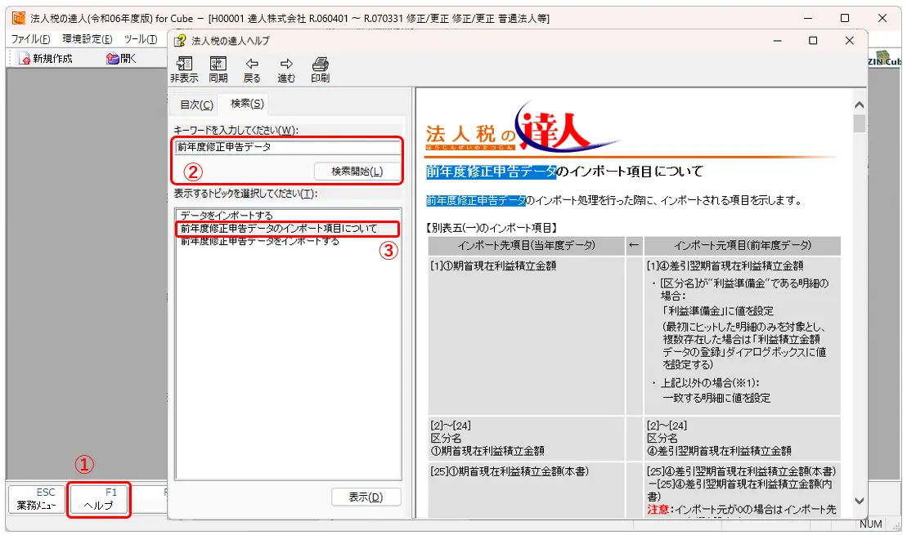907x535 pixels.
Task: Select topic 前年度修正申告データをインポートする
Action: point(260,241)
